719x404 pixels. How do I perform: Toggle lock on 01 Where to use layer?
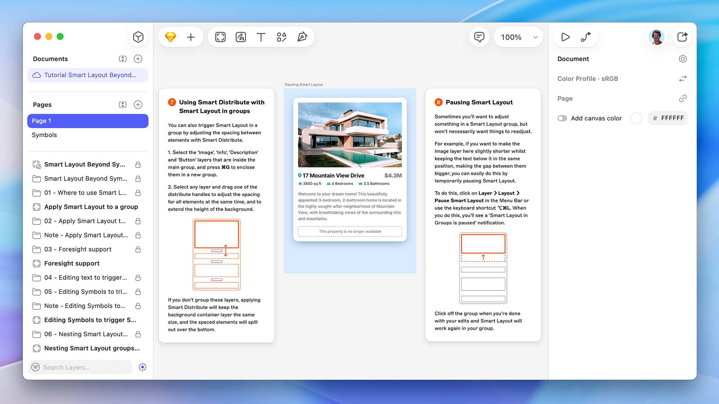[x=138, y=193]
